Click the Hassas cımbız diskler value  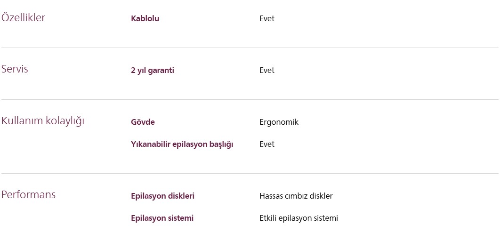[296, 196]
